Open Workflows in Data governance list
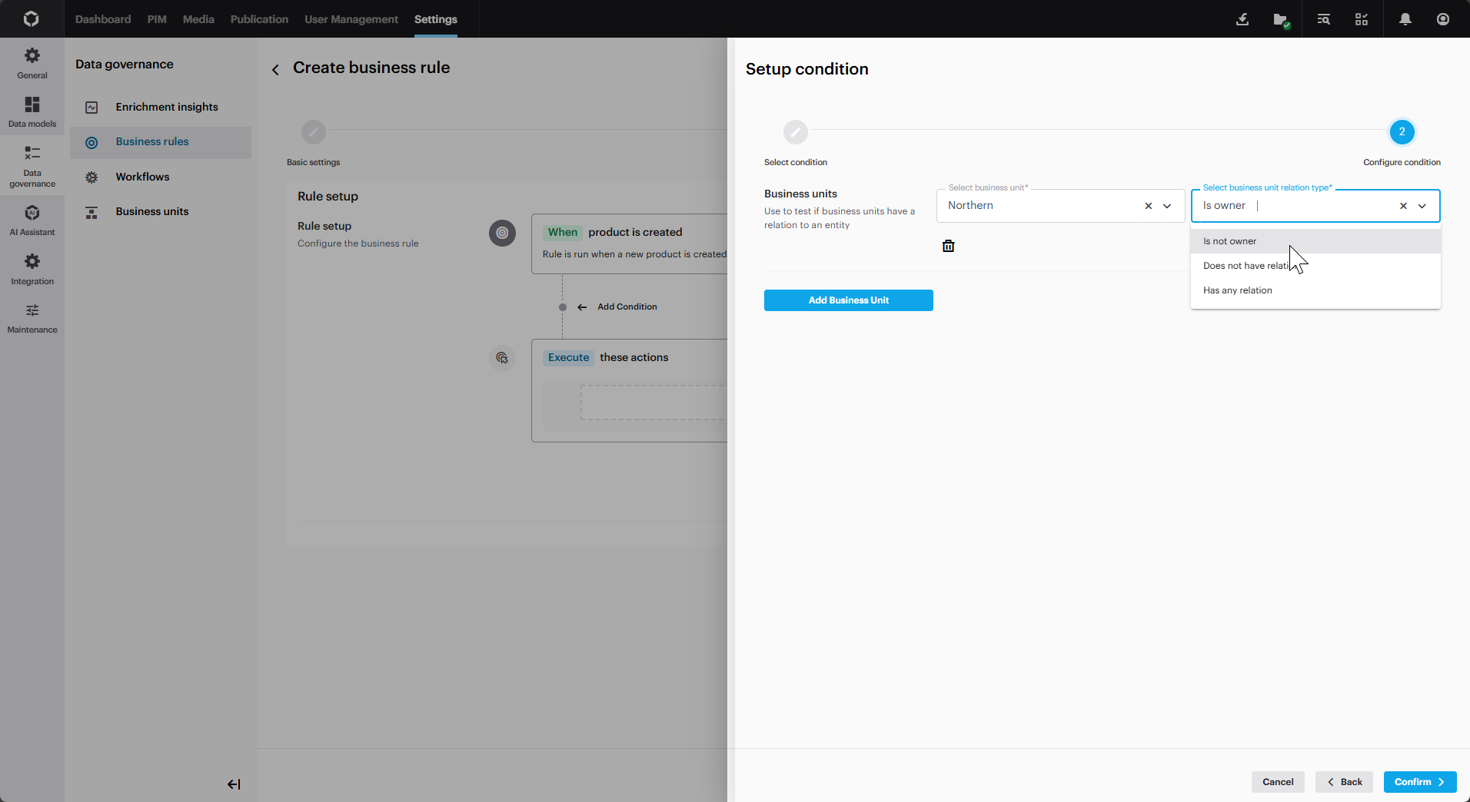 [x=142, y=177]
